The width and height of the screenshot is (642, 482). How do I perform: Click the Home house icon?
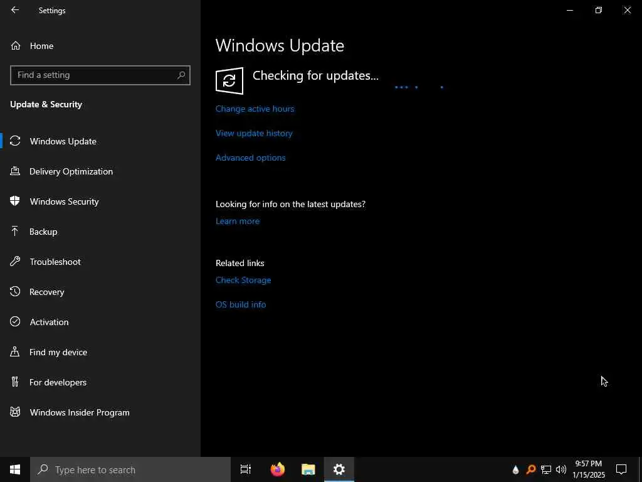(16, 45)
